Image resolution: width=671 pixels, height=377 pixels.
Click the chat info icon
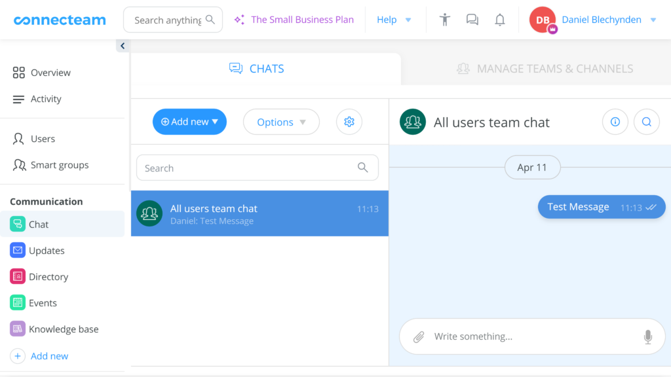pos(615,122)
